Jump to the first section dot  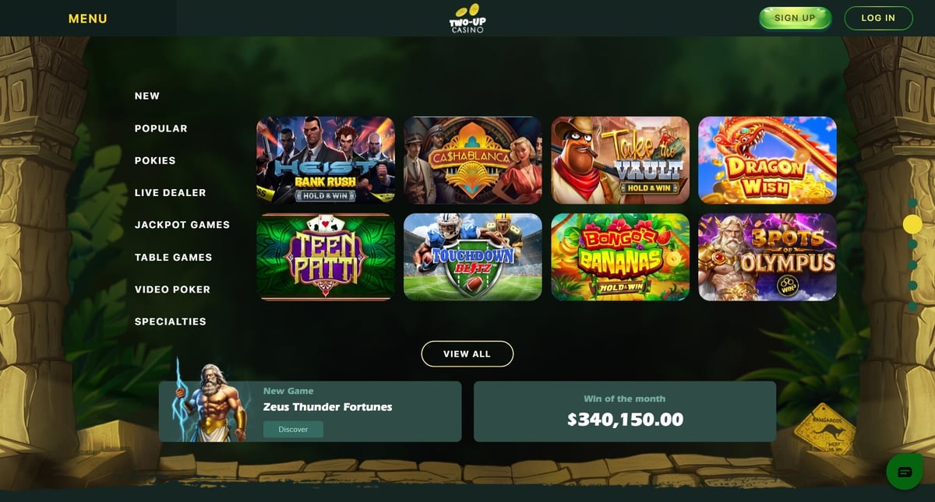tap(912, 203)
